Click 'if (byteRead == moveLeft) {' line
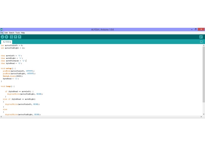Image resolution: width=205 pixels, height=146 pixels. tap(19, 92)
